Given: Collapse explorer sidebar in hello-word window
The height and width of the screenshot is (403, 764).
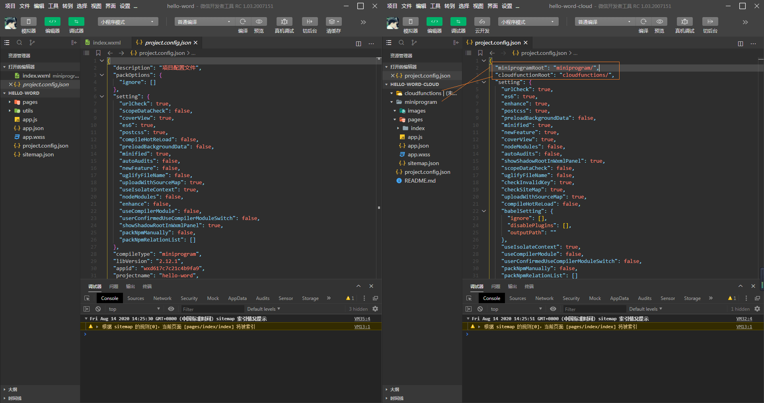Looking at the screenshot, I should (74, 43).
